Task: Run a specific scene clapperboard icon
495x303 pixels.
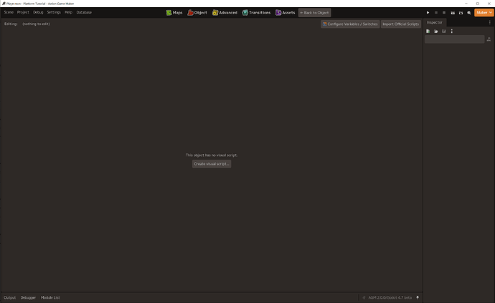Action: click(x=461, y=13)
